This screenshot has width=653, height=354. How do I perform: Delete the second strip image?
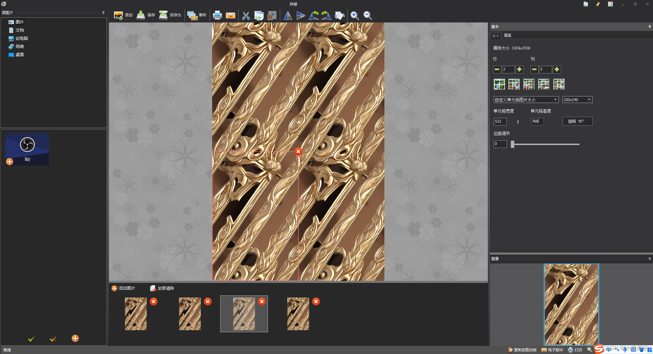point(208,302)
